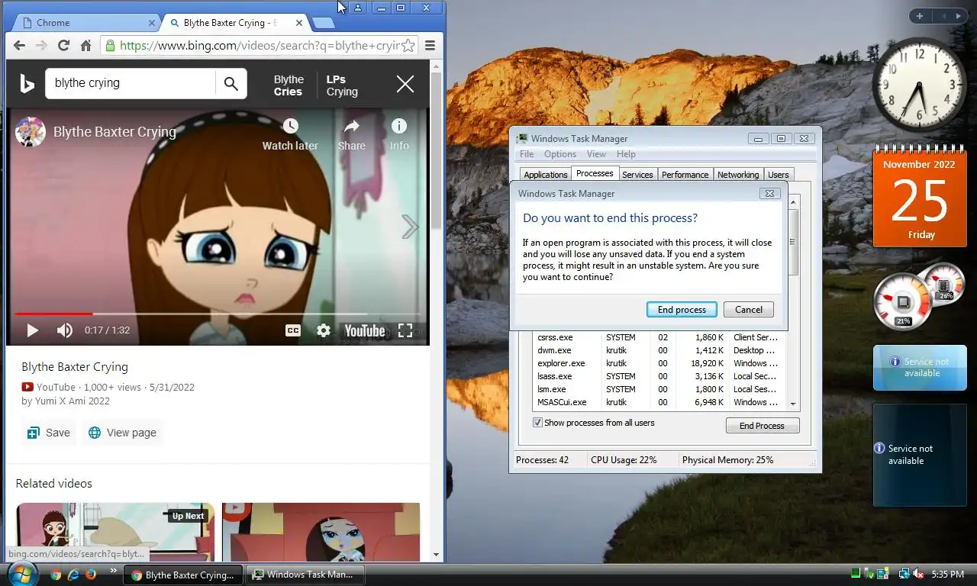The height and width of the screenshot is (586, 977).
Task: Open the Chrome home page icon
Action: coord(85,46)
